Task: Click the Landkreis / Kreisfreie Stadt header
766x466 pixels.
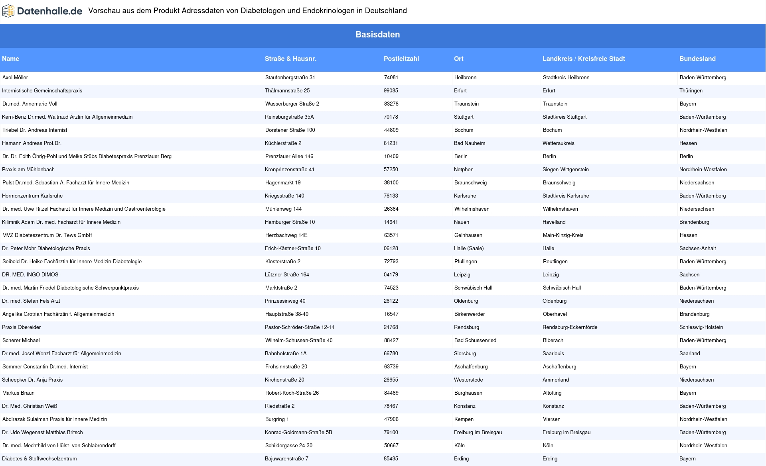Action: (584, 59)
